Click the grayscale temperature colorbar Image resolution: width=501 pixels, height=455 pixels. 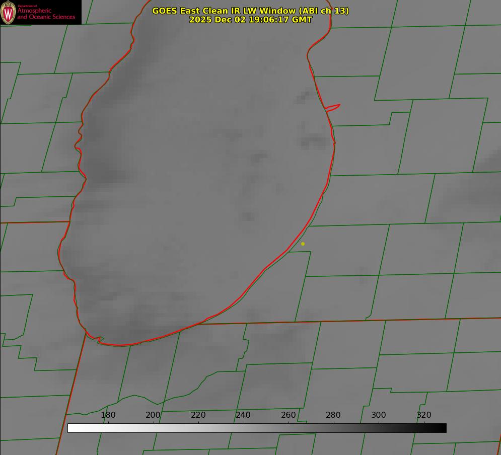click(x=257, y=428)
